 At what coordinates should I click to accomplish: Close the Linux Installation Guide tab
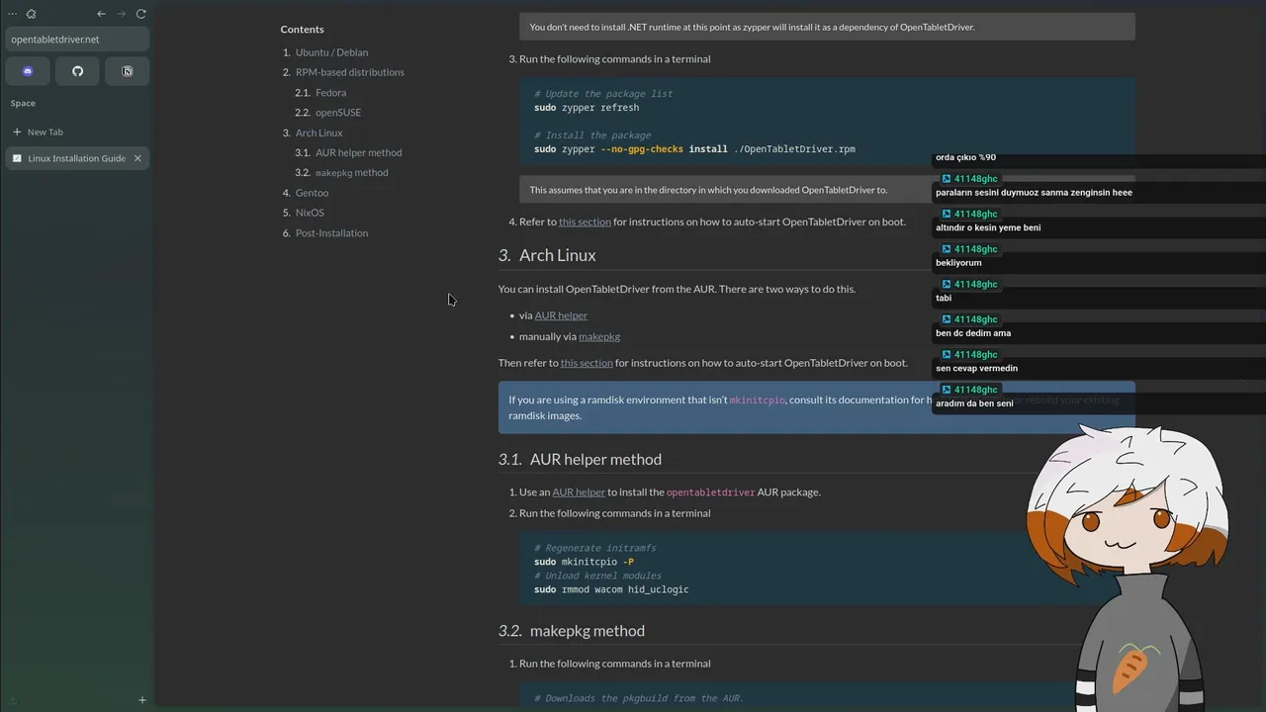pos(137,158)
